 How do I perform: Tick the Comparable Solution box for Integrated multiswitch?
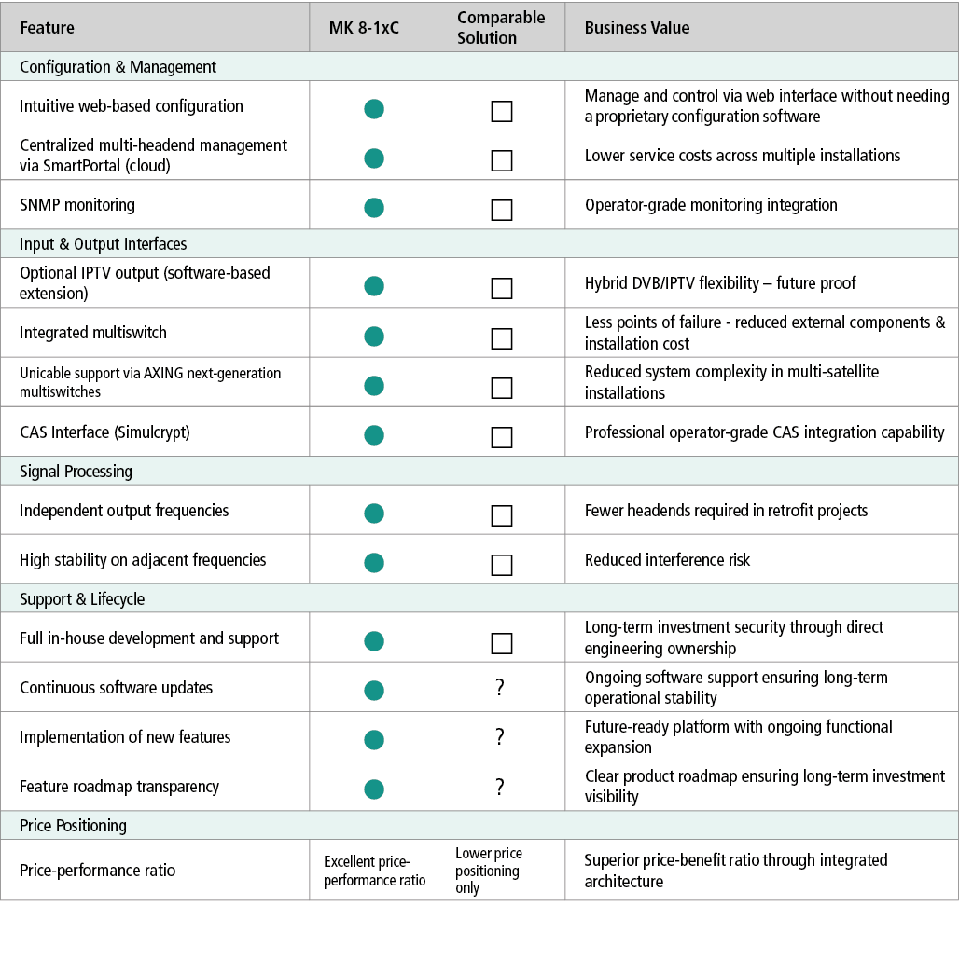tap(502, 337)
